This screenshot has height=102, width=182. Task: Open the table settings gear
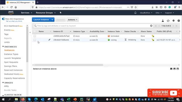(x=173, y=21)
